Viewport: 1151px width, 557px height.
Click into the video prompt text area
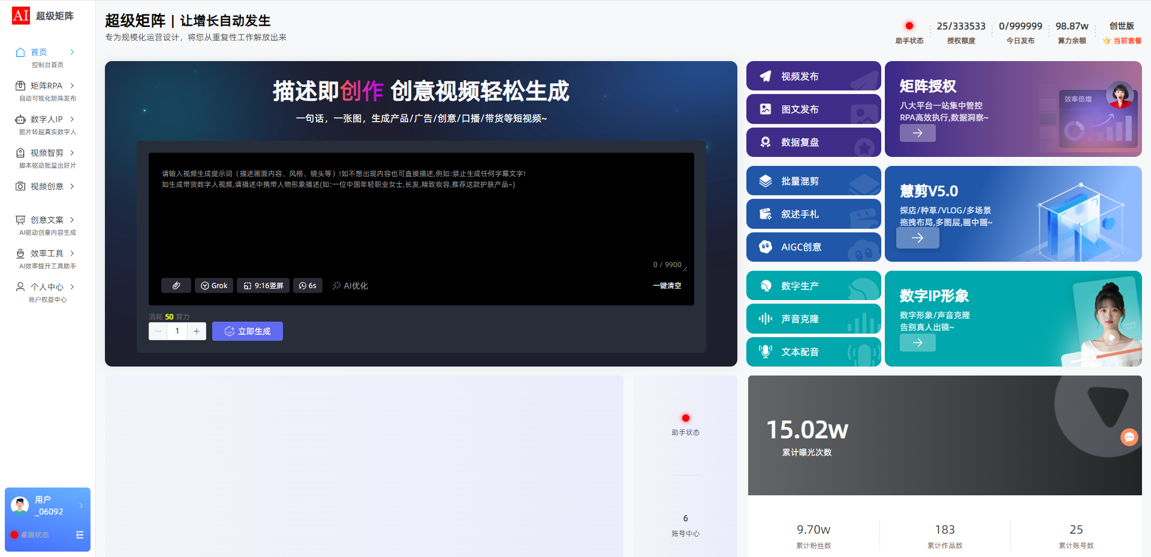pyautogui.click(x=421, y=216)
